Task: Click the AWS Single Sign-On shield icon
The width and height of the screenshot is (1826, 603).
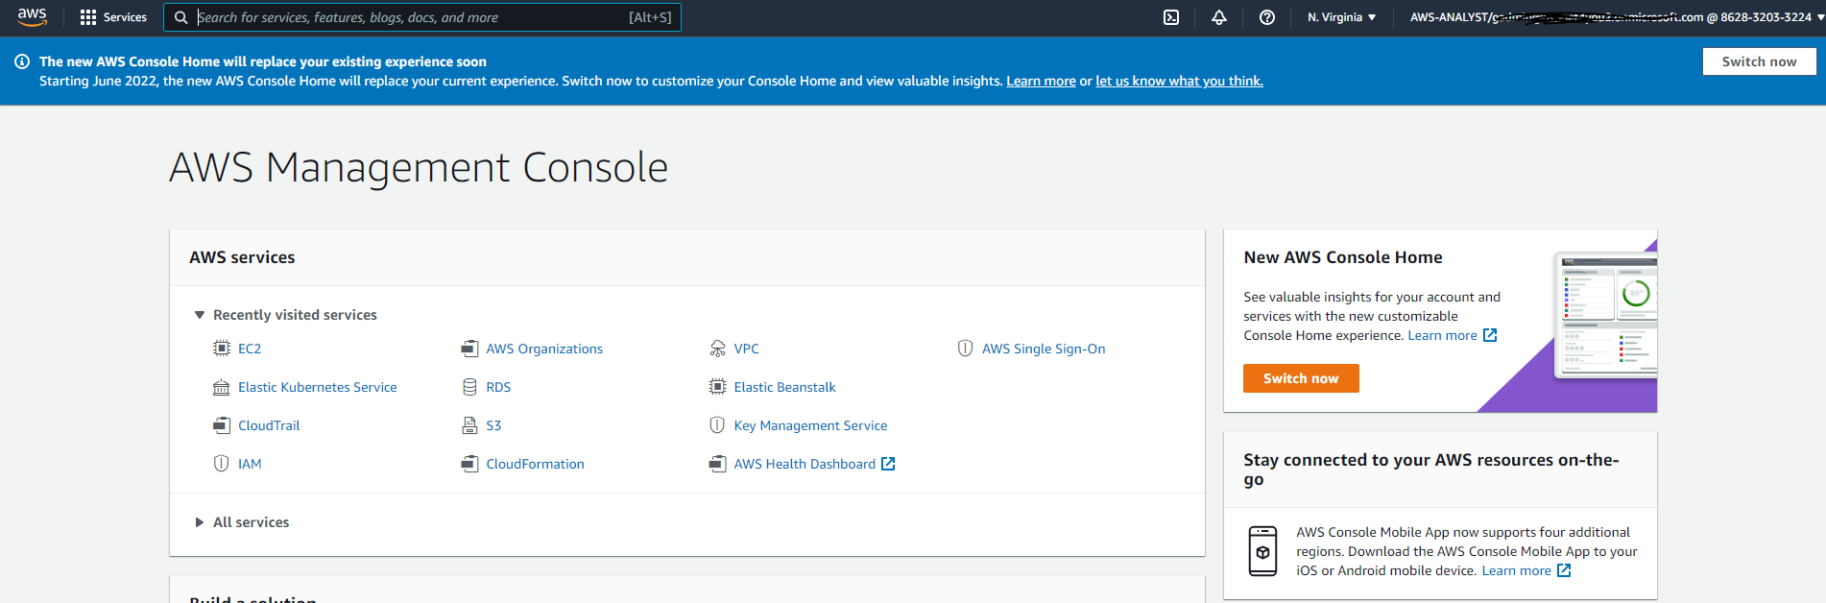Action: pyautogui.click(x=965, y=349)
